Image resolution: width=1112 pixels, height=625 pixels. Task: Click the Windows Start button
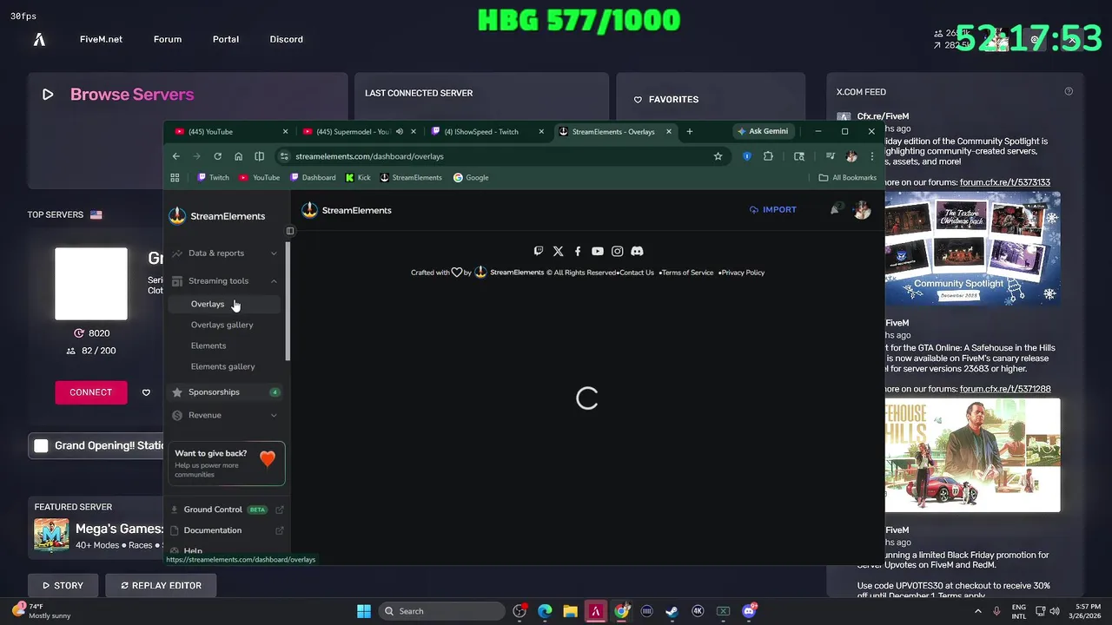tap(364, 611)
